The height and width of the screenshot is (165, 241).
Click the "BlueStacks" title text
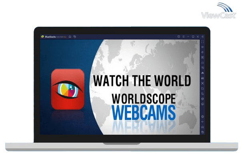coord(50,37)
